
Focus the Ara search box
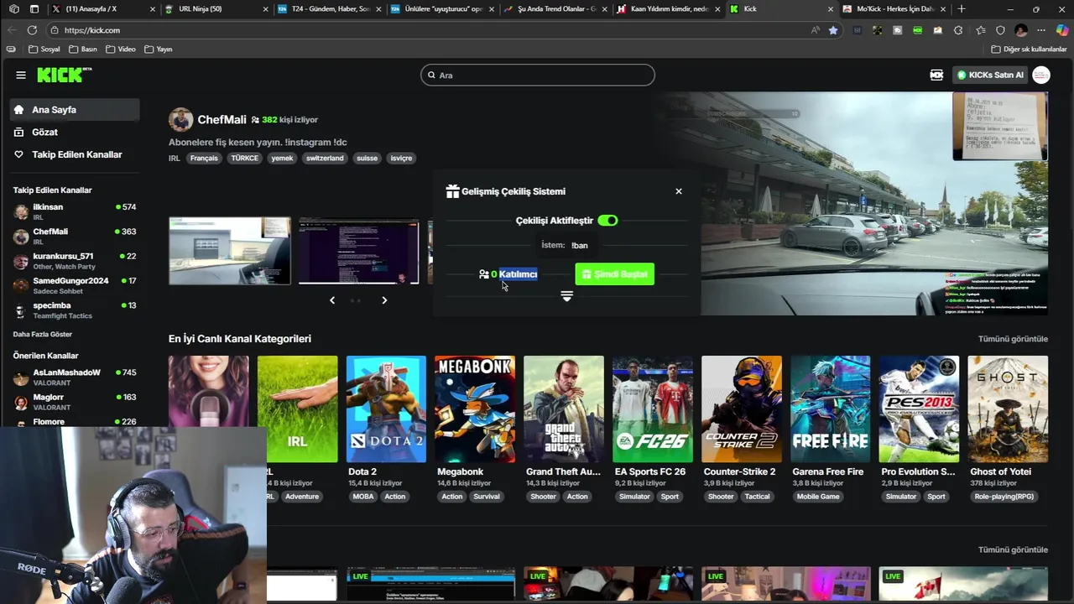coord(537,75)
